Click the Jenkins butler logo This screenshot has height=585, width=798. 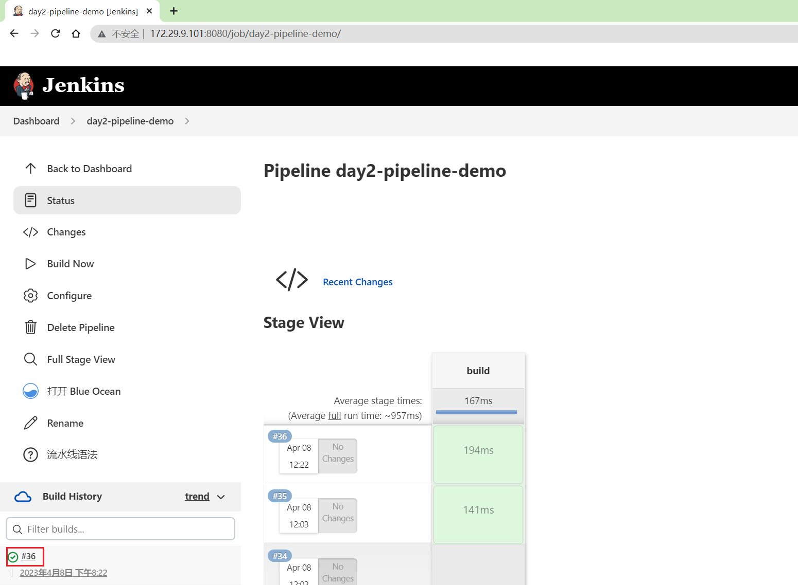coord(24,86)
